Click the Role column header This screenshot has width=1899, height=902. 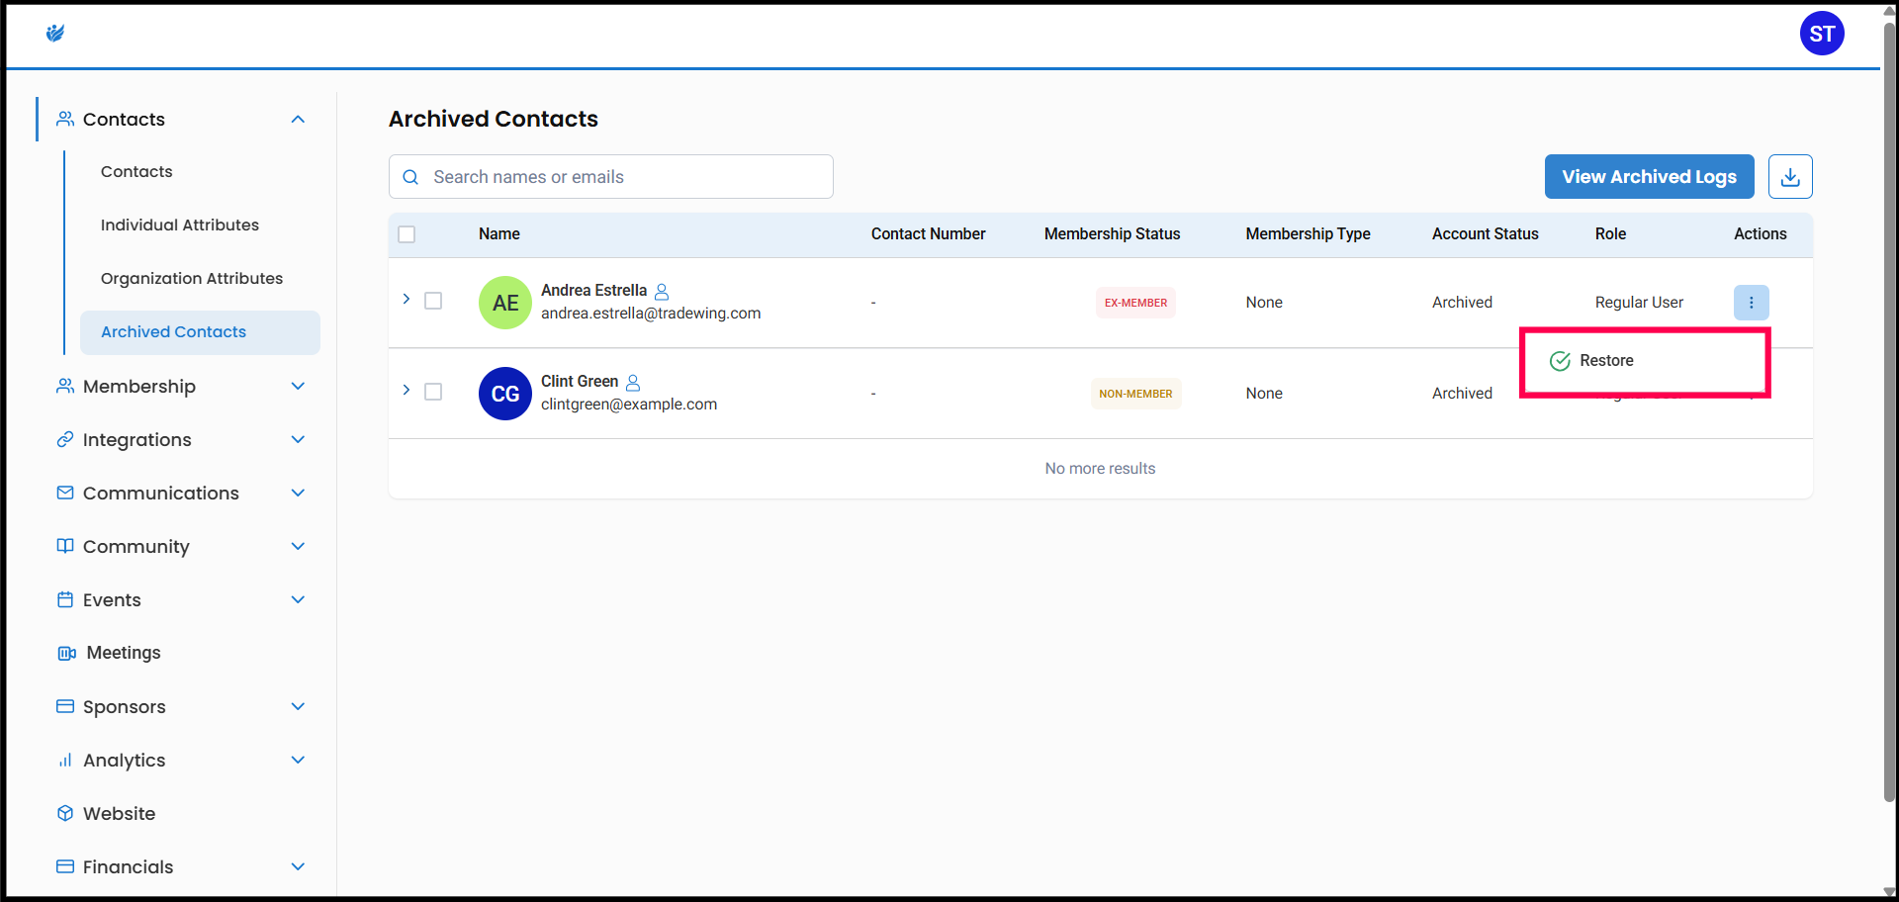(1610, 234)
